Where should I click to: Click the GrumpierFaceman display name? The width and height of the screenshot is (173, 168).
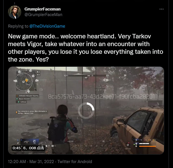coord(42,9)
